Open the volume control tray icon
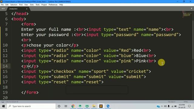Viewport: 194px width, 109px height. click(x=165, y=106)
